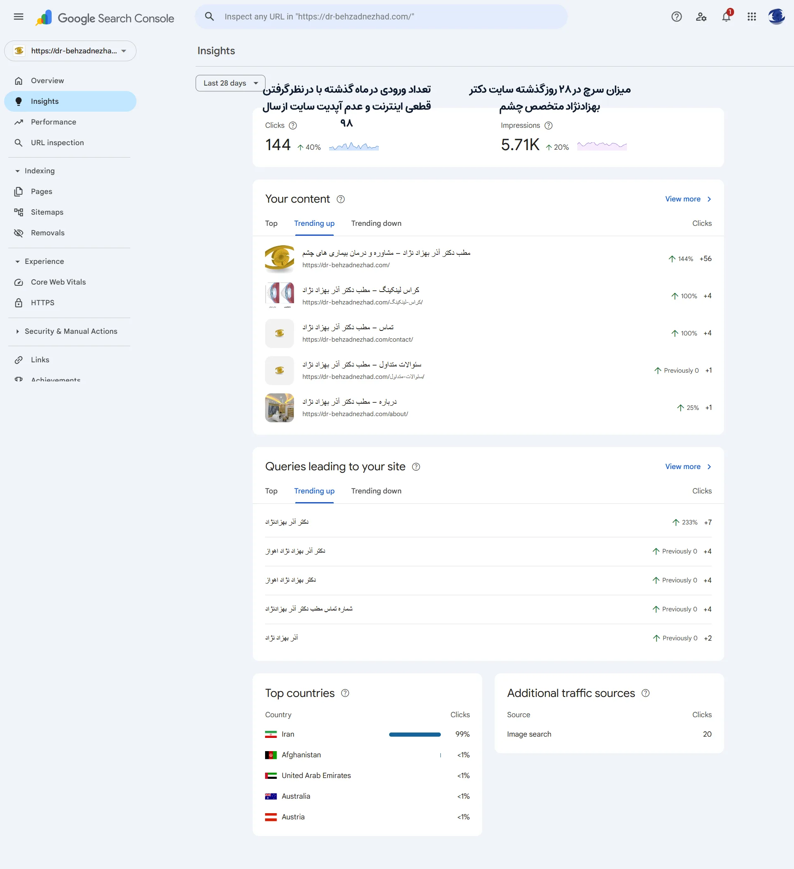
Task: Click the Clicks help question icon
Action: click(x=293, y=125)
